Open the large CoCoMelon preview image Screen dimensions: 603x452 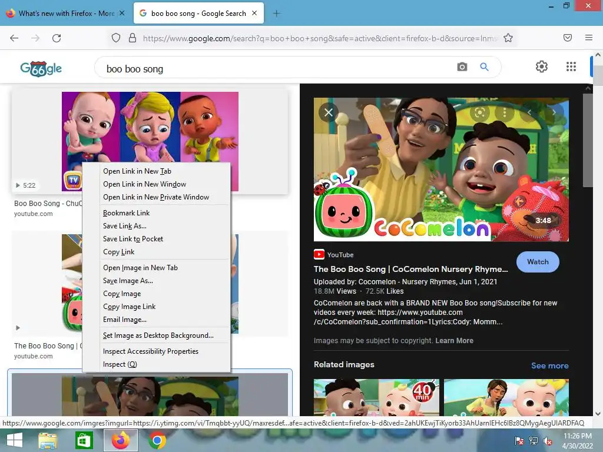pos(441,169)
